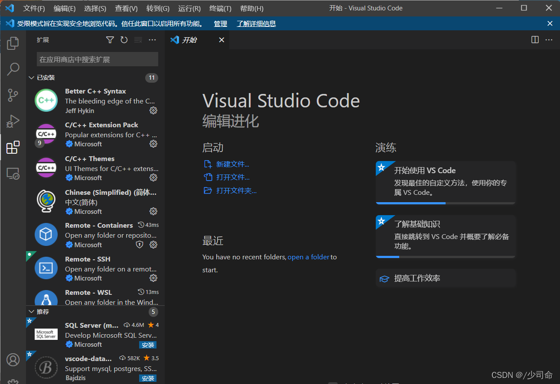Manage Chinese (Simplified) gear icon
The height and width of the screenshot is (384, 560).
click(153, 211)
